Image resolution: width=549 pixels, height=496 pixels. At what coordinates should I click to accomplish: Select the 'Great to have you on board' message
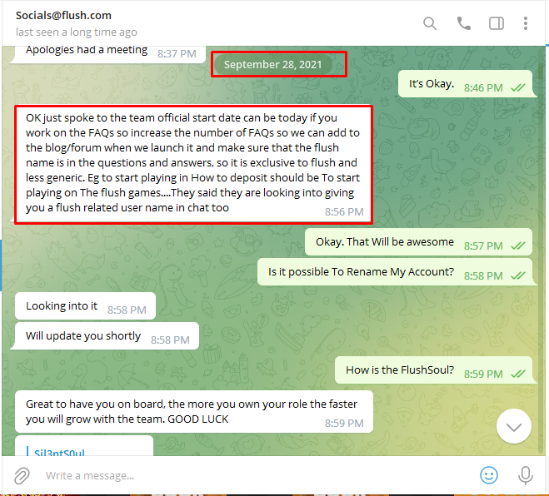(194, 412)
